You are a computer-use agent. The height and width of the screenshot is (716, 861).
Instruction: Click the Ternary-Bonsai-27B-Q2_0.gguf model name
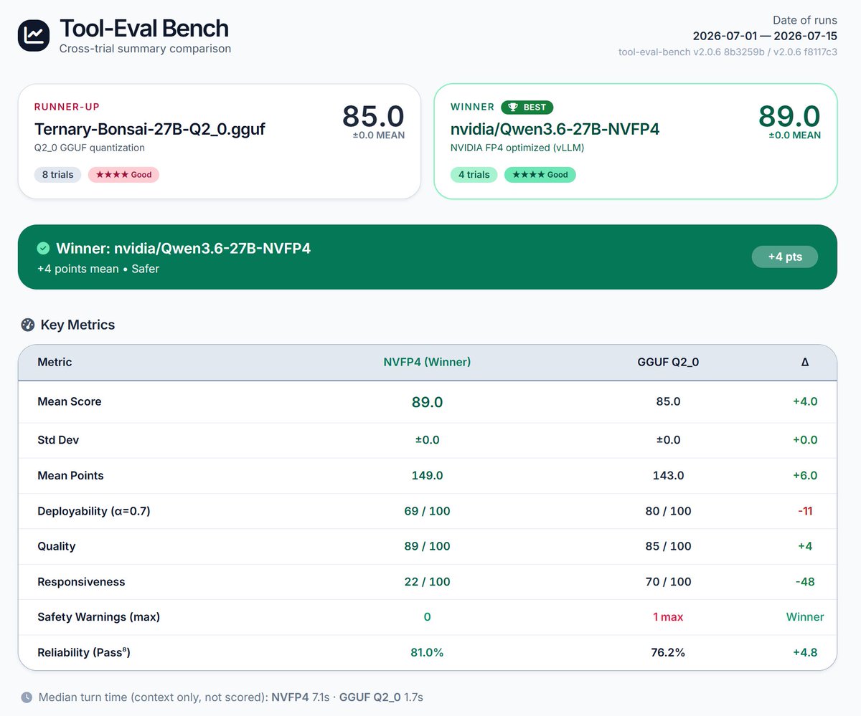click(150, 130)
